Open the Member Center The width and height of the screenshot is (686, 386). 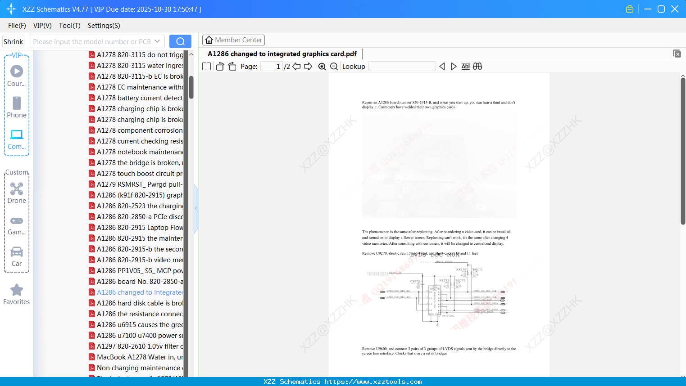click(x=233, y=40)
